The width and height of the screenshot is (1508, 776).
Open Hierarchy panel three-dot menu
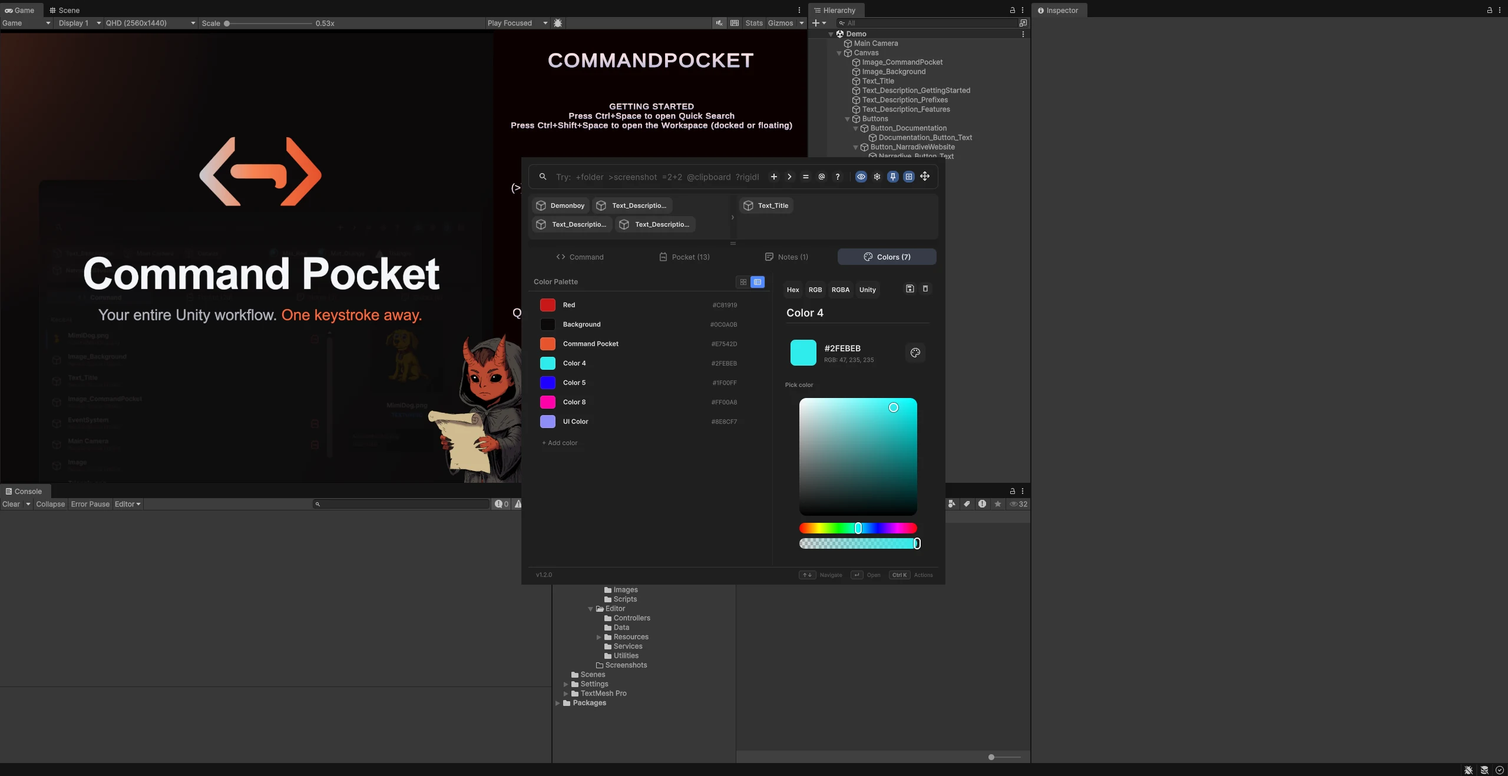[x=1023, y=10]
